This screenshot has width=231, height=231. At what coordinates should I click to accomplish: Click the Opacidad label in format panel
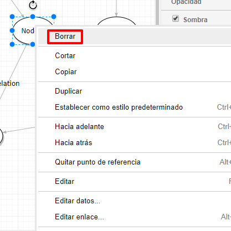(186, 2)
